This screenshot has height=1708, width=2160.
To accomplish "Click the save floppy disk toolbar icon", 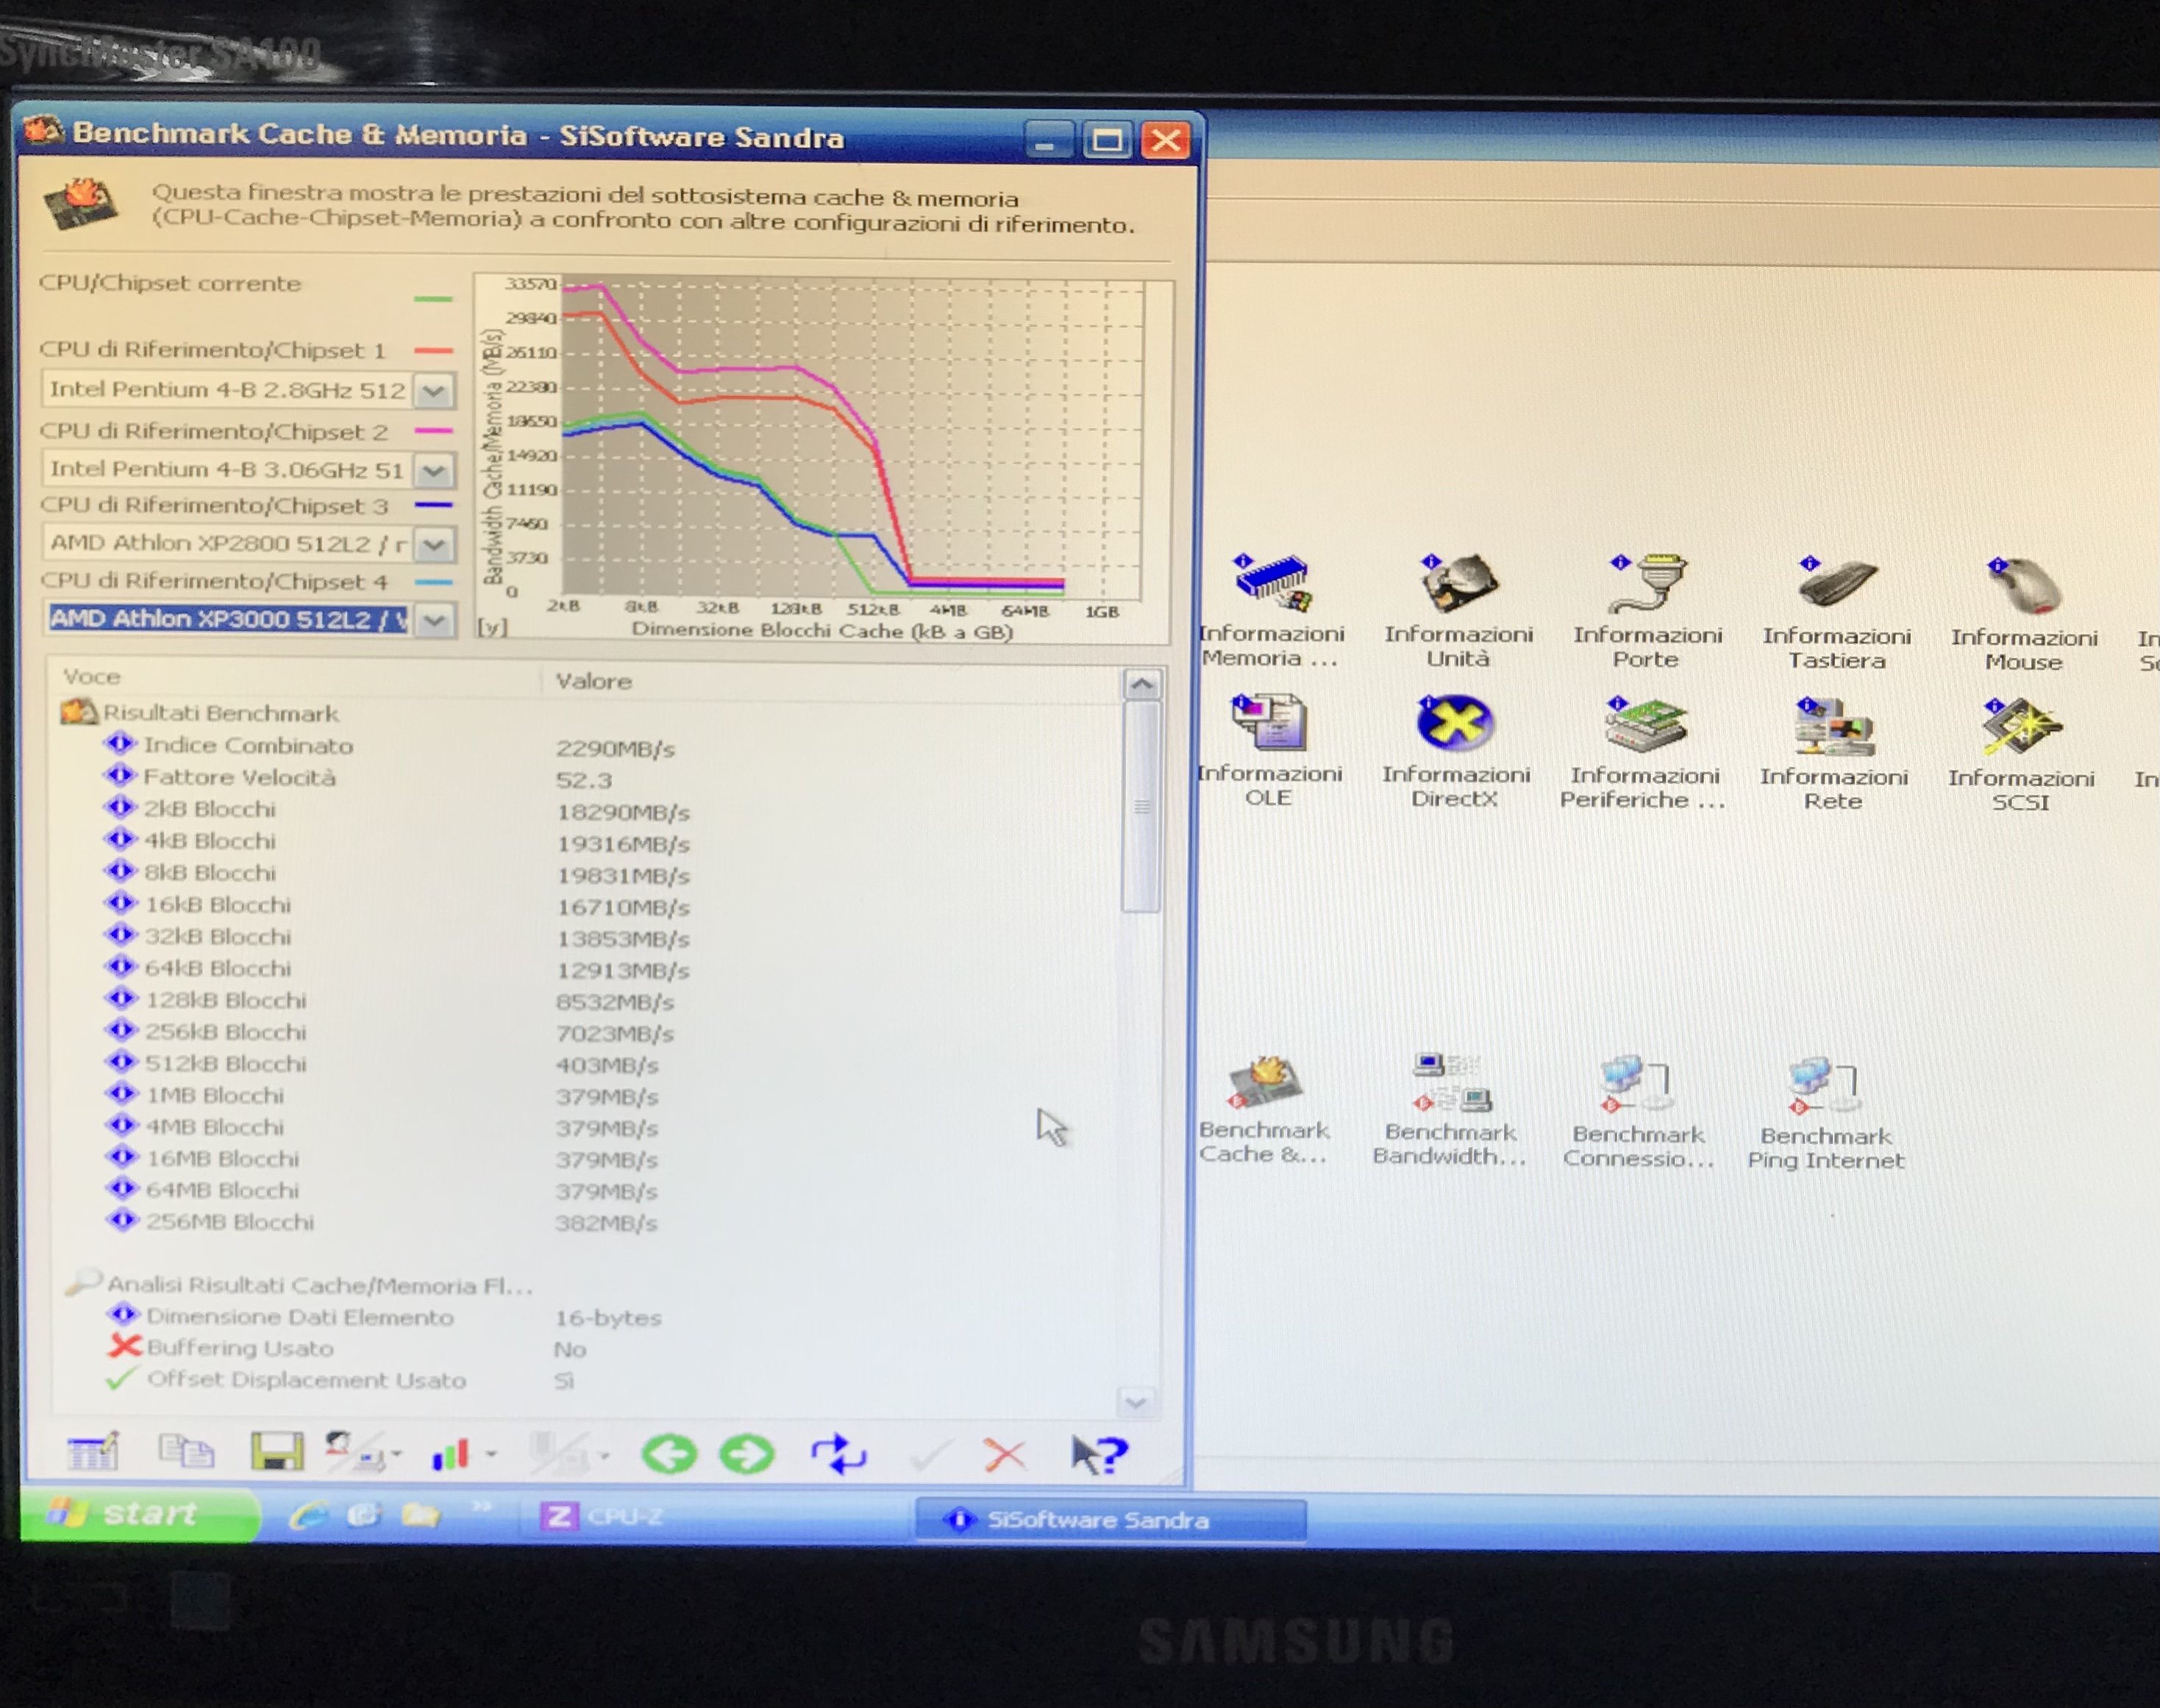I will point(276,1451).
